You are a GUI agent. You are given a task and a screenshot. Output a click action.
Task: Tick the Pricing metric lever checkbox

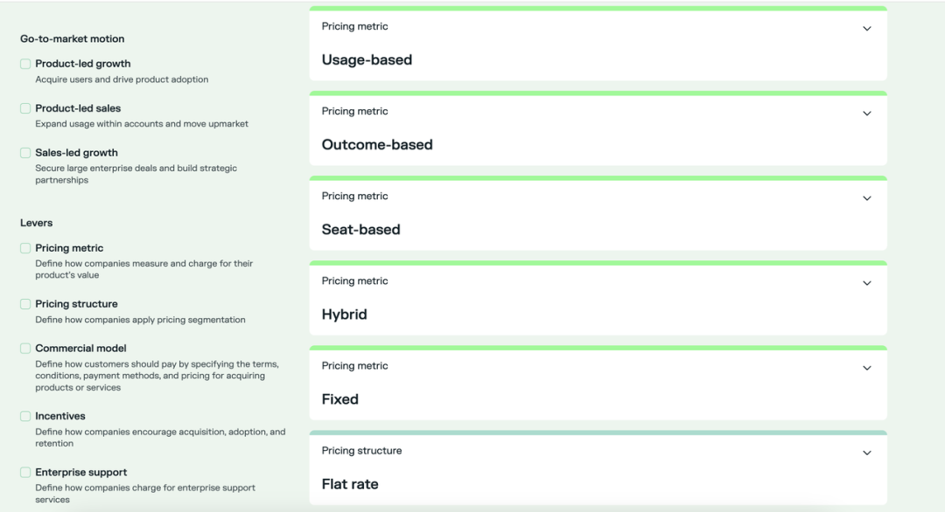pos(25,248)
